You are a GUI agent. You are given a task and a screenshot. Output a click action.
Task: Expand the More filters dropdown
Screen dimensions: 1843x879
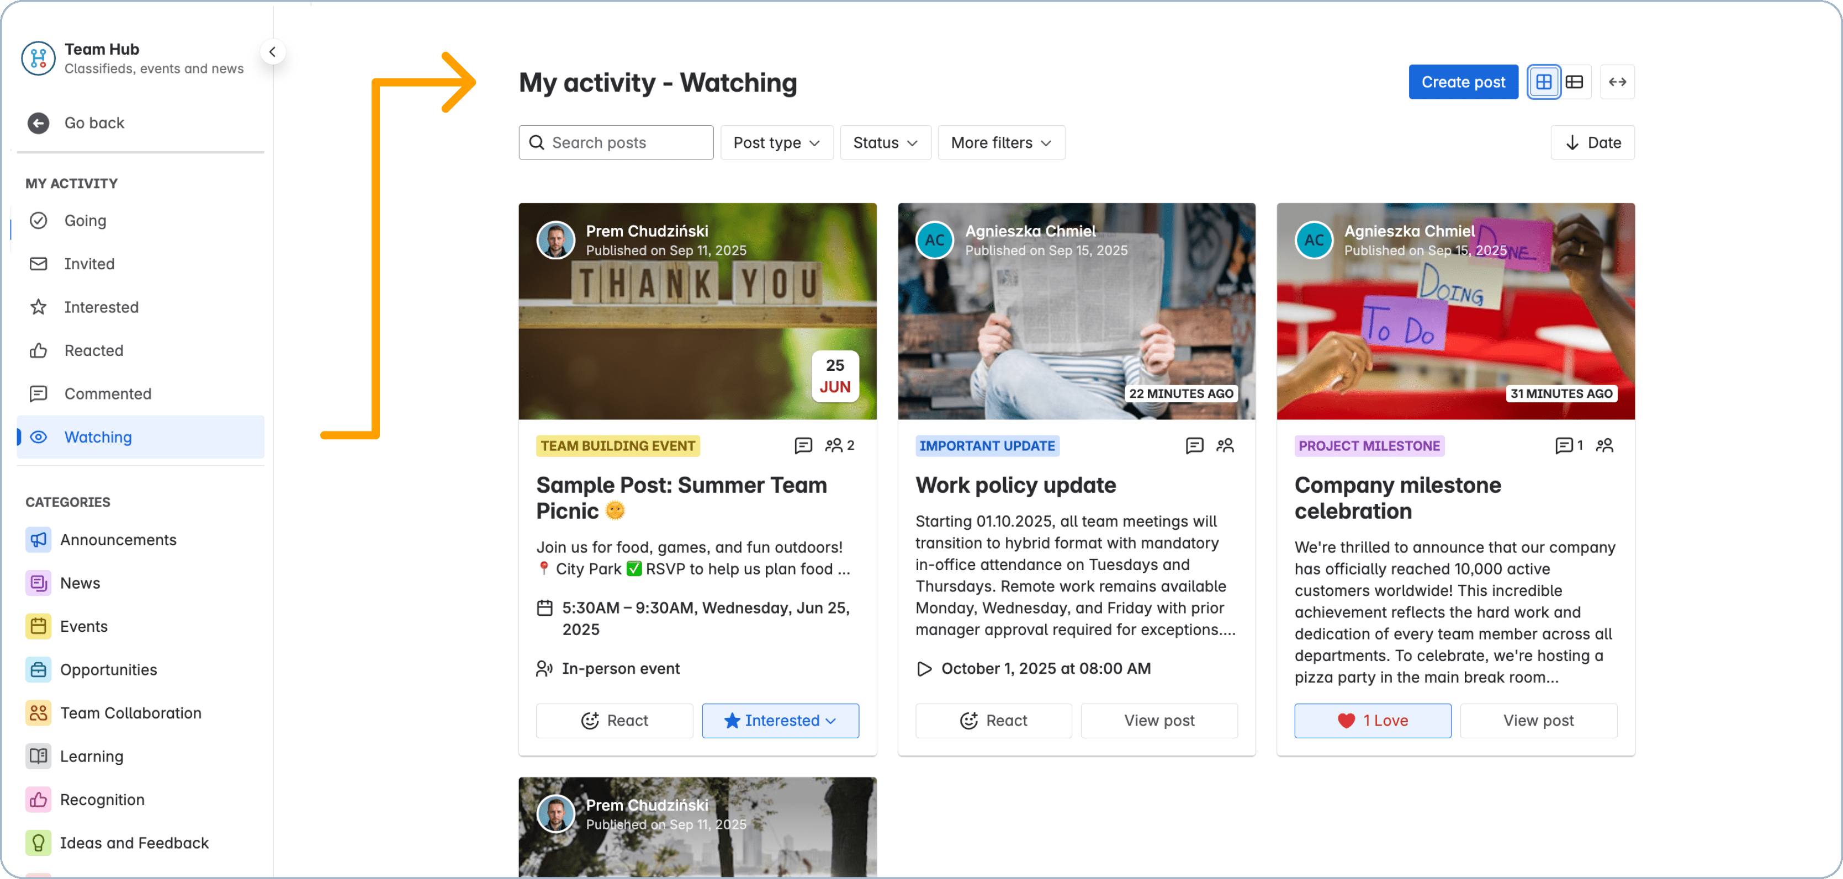tap(1000, 142)
